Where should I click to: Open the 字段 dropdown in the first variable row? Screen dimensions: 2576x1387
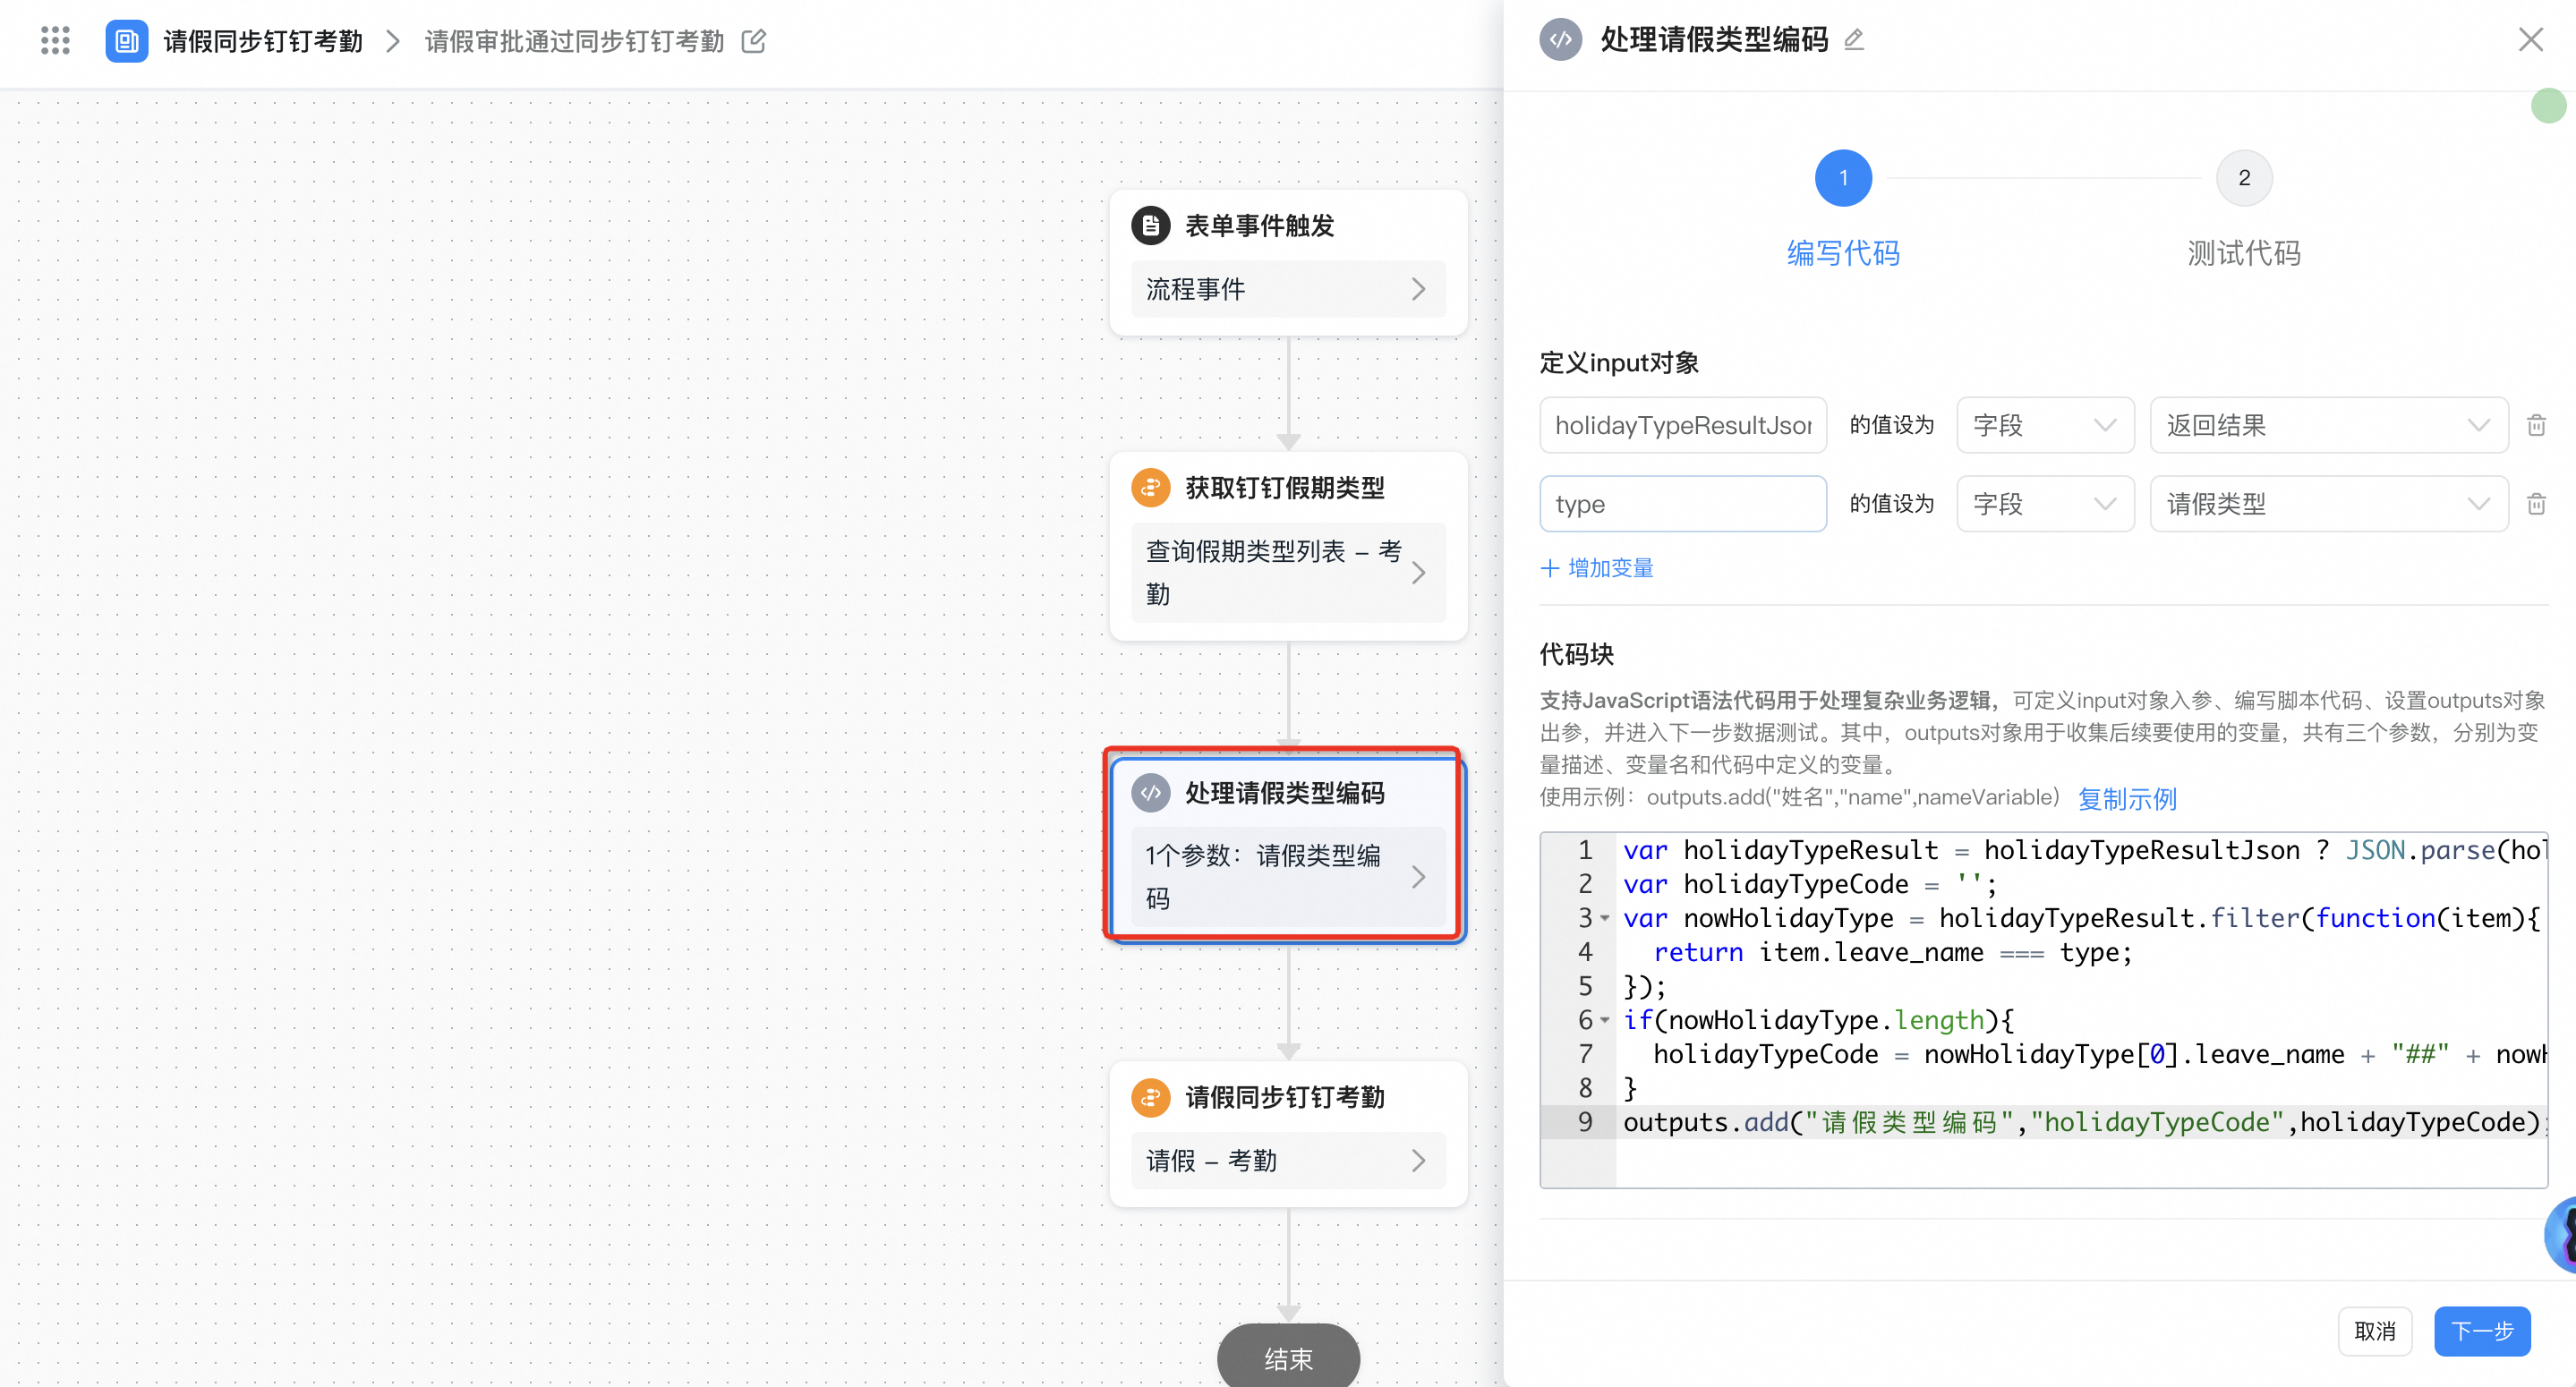tap(2044, 425)
